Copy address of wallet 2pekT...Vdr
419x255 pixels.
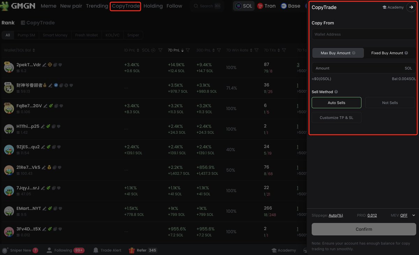coord(55,65)
